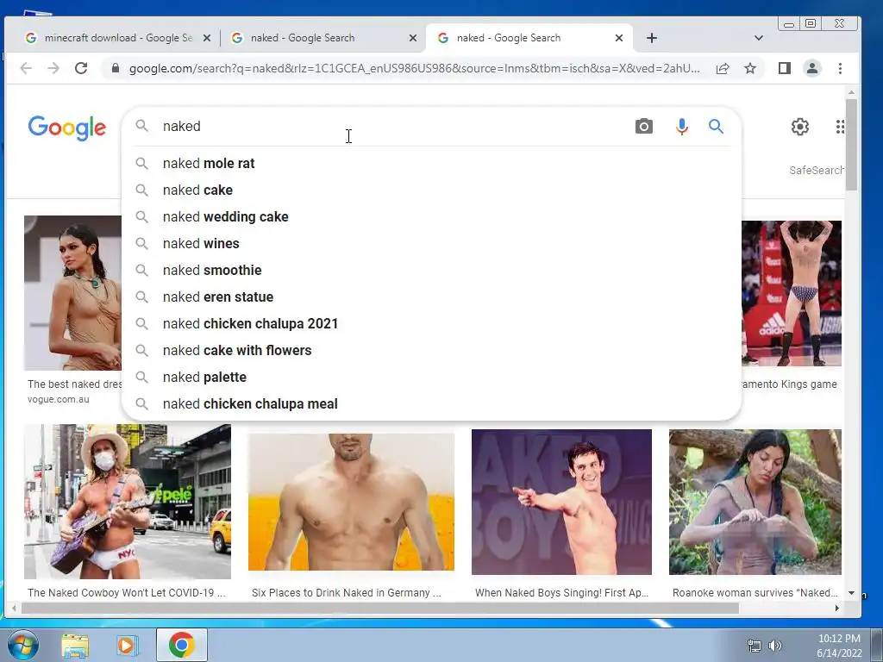Open When Naked Boys Singing result

click(x=561, y=593)
